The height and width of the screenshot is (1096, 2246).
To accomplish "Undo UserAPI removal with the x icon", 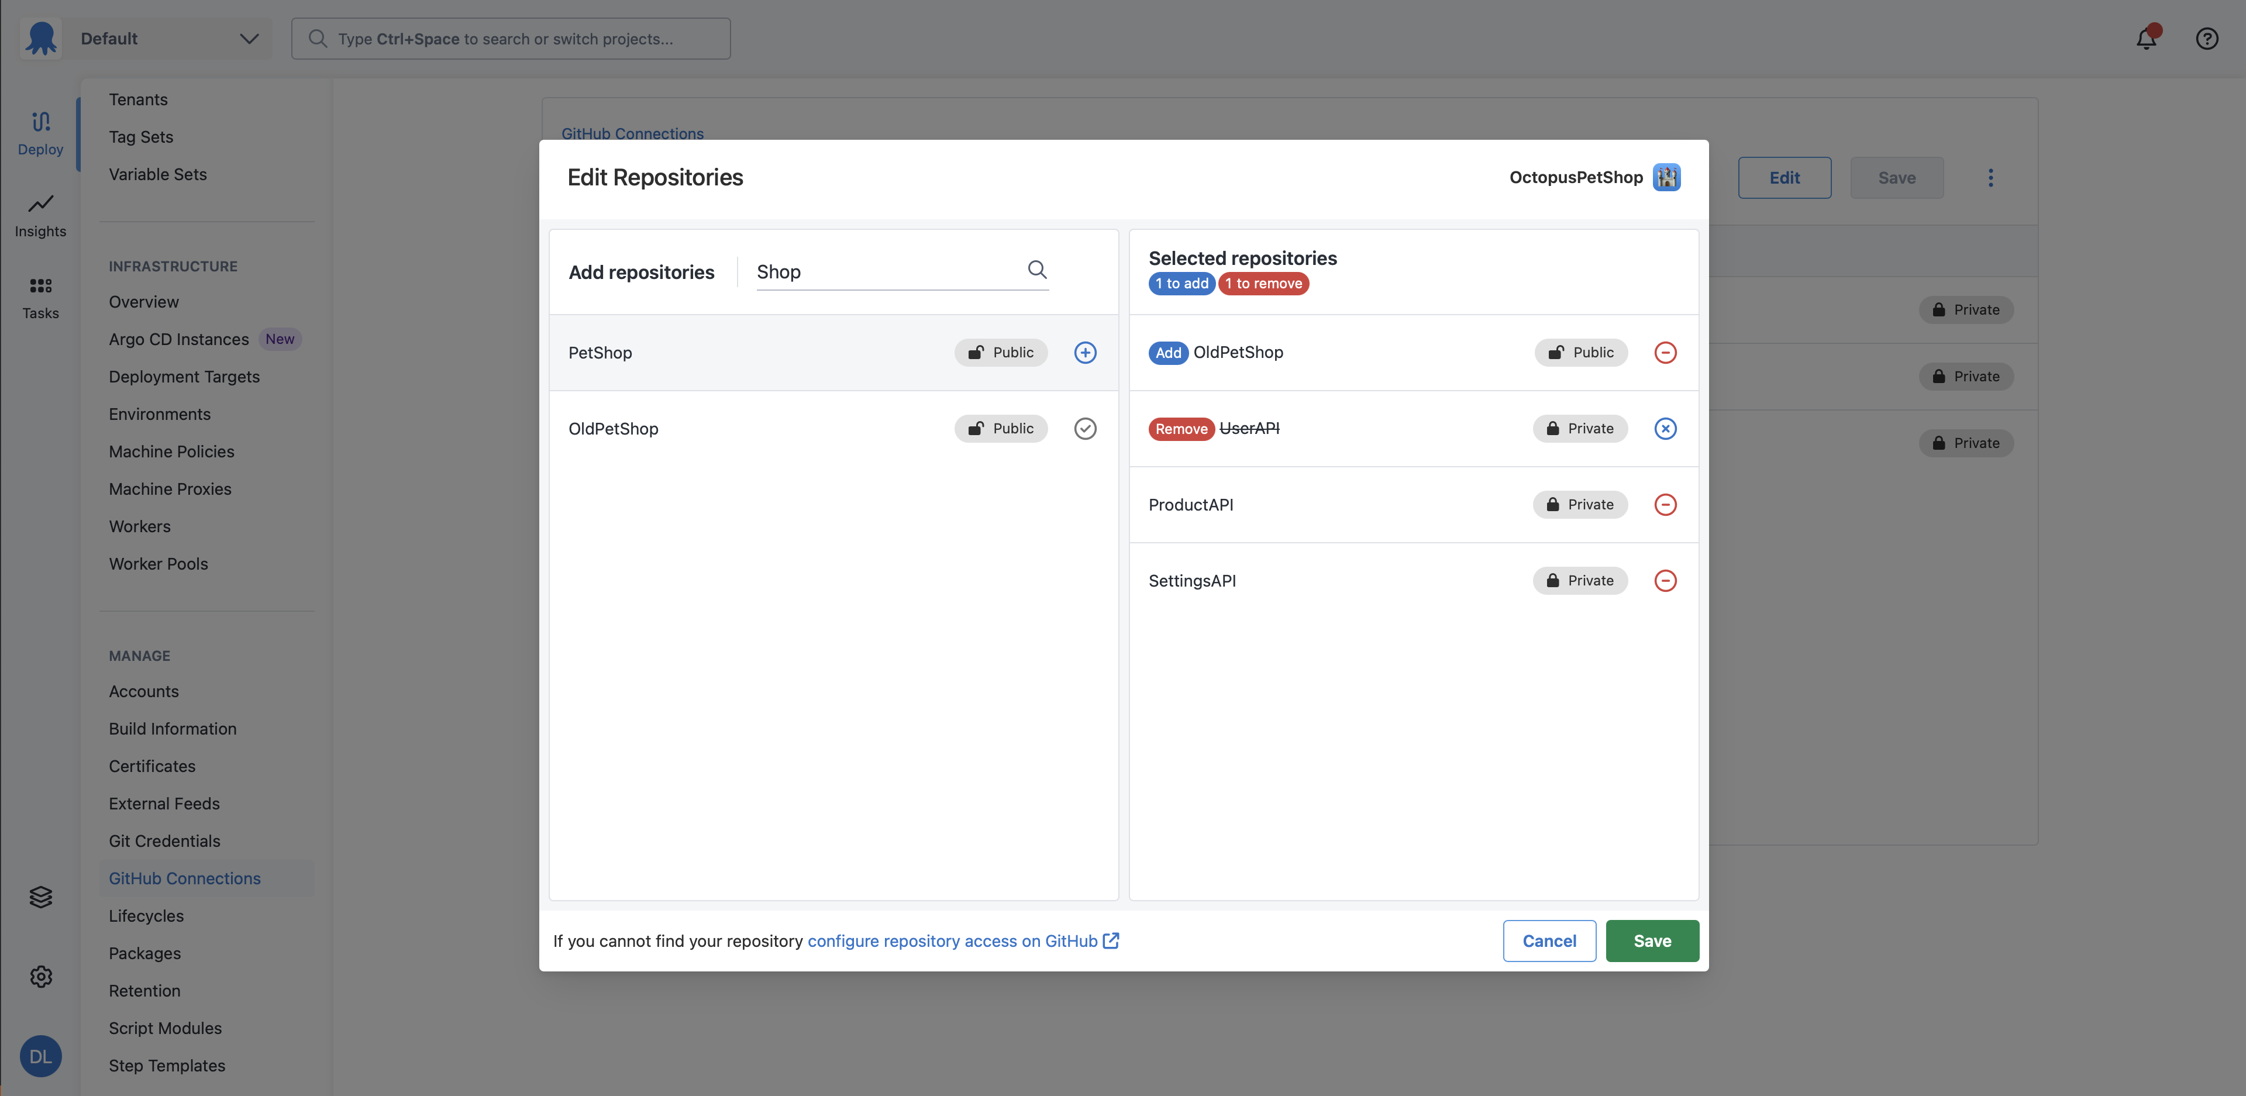I will point(1665,428).
